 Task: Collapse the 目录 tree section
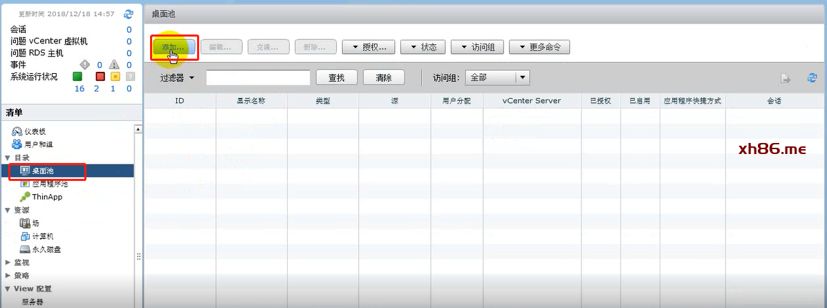tap(7, 158)
